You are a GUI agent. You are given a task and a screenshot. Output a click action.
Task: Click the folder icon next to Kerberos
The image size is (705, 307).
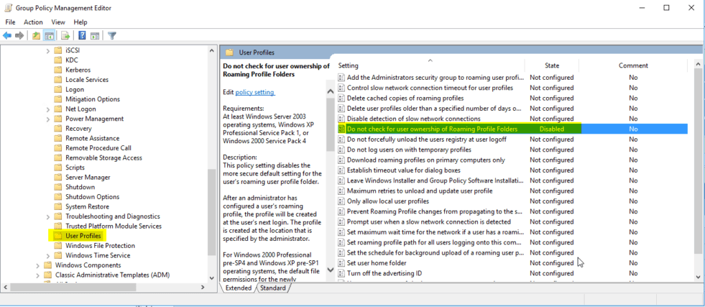click(58, 70)
